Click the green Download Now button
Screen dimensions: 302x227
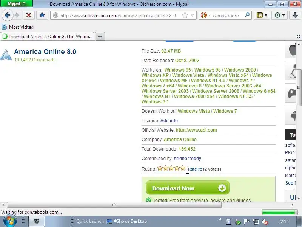pos(188,188)
